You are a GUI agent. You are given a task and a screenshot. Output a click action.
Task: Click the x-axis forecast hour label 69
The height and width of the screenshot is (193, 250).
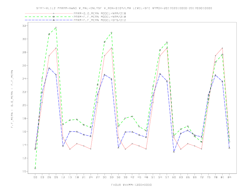point(195,177)
